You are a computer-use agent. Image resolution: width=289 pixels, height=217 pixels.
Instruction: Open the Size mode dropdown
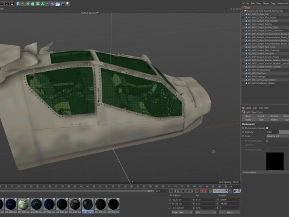pos(205,212)
